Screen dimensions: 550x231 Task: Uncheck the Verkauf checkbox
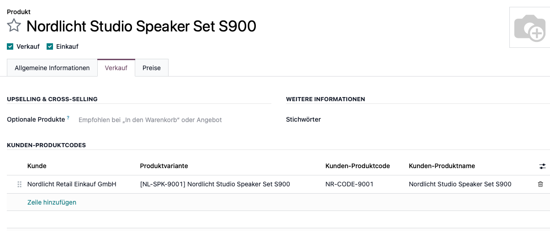pos(10,46)
